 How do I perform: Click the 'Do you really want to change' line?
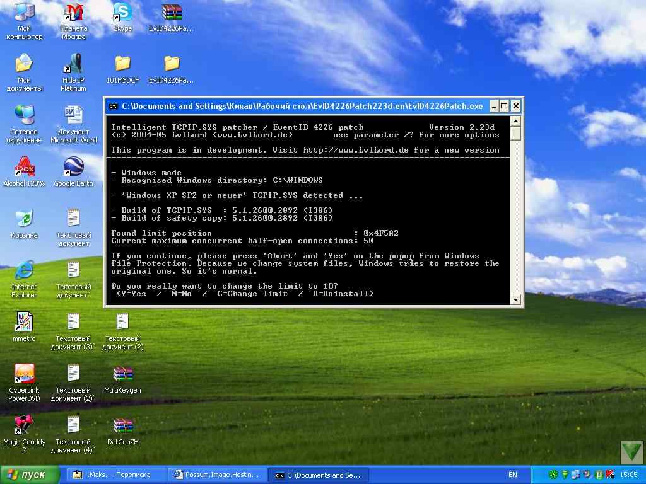pos(225,286)
